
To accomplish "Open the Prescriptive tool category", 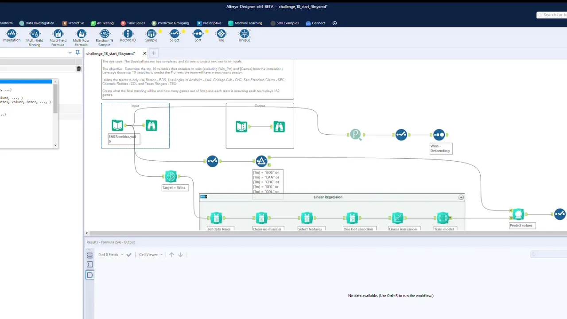I will coord(209,23).
